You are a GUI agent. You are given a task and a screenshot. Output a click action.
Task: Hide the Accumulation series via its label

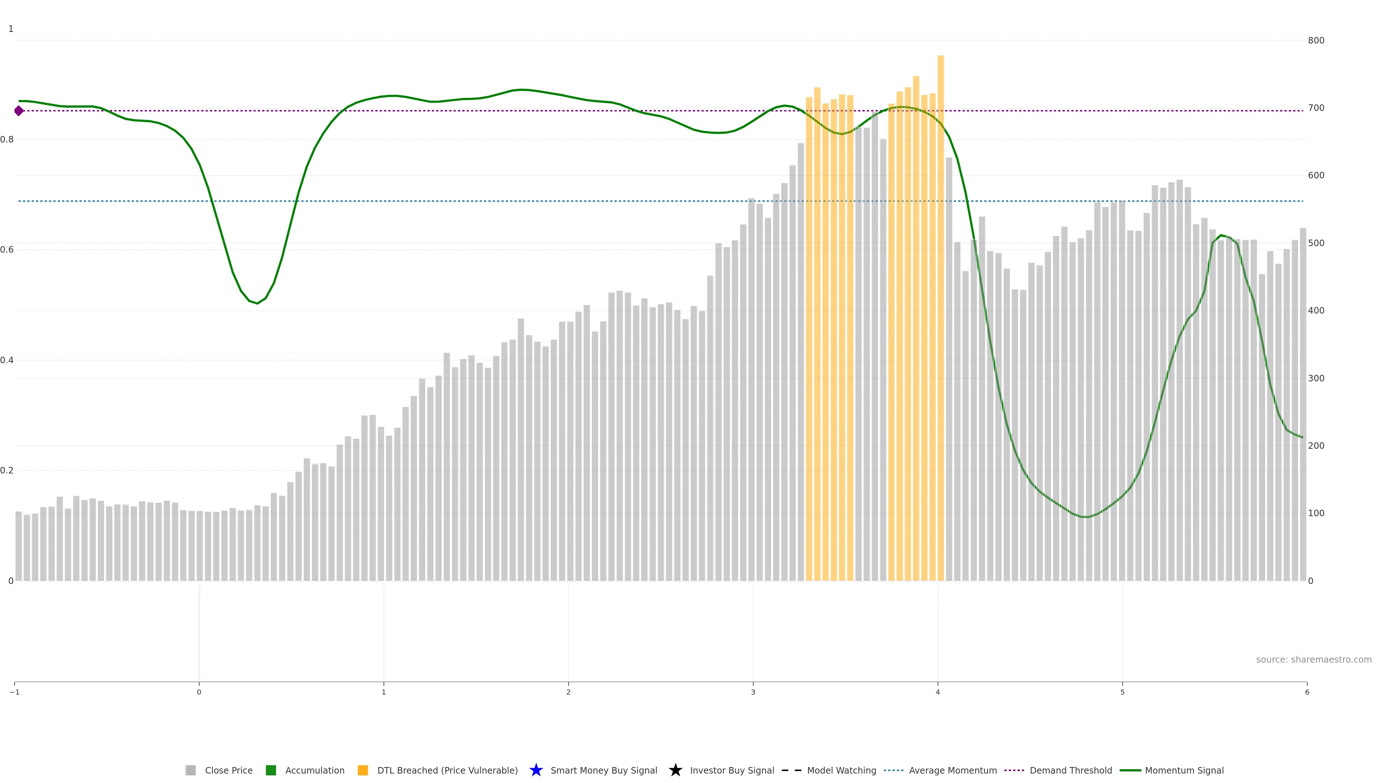[x=315, y=770]
